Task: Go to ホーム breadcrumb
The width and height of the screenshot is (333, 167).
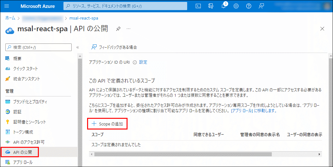Action: tap(10, 18)
